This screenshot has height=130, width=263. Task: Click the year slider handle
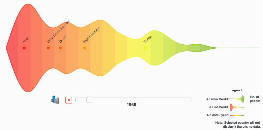pos(90,100)
